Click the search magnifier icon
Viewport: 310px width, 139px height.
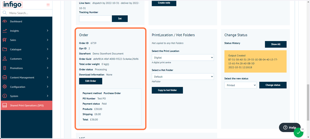[5, 13]
